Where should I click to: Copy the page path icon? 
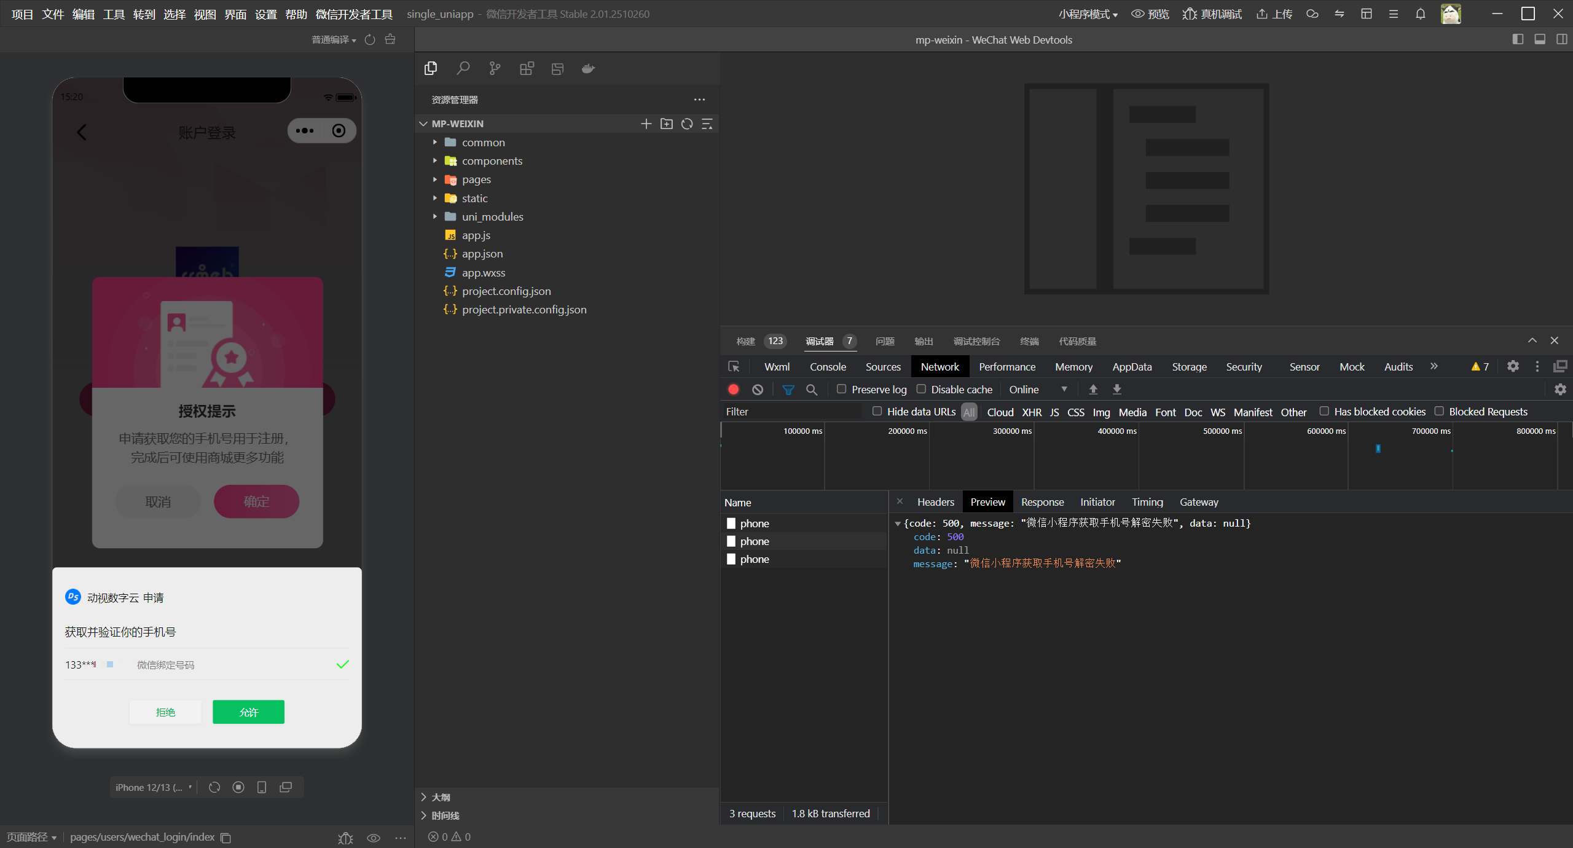(226, 838)
